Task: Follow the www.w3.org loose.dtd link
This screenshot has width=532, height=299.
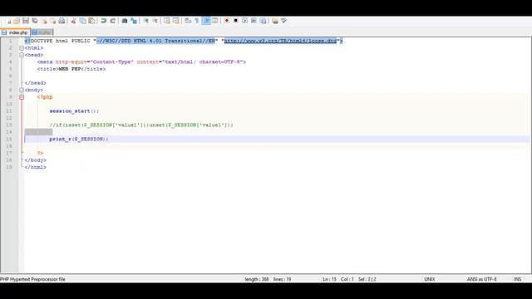Action: pos(280,41)
